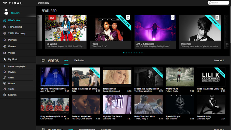Click the main Playlists icon under TIDAL Discovery

(x=5, y=40)
